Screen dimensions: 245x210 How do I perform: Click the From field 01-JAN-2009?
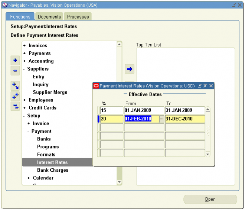tap(144, 110)
